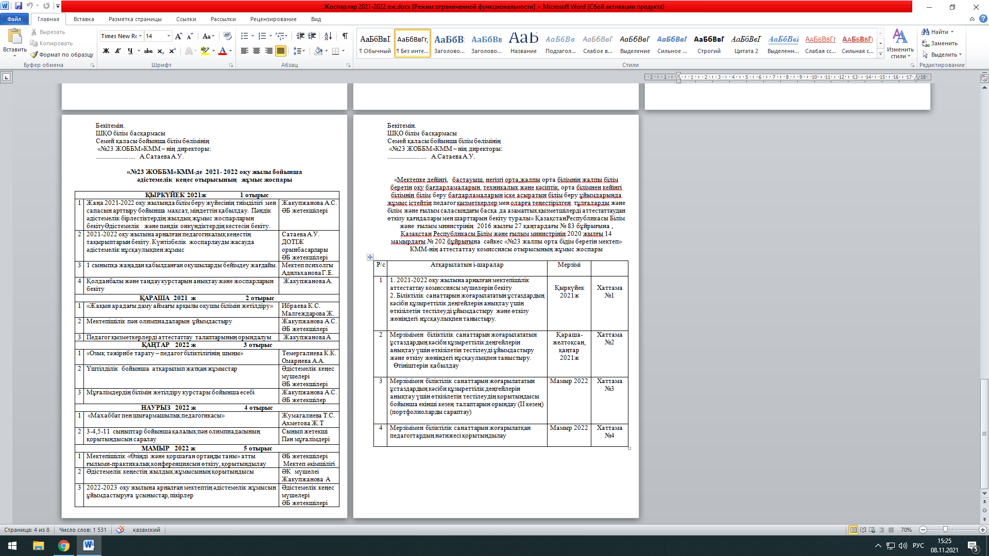This screenshot has width=989, height=556.
Task: Toggle bold formatting (Ж)
Action: (x=106, y=51)
